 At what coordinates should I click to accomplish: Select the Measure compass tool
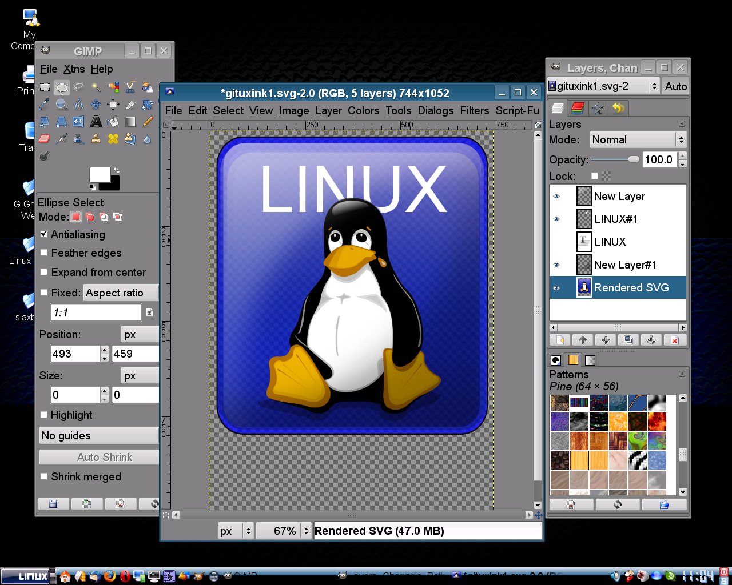tap(79, 104)
